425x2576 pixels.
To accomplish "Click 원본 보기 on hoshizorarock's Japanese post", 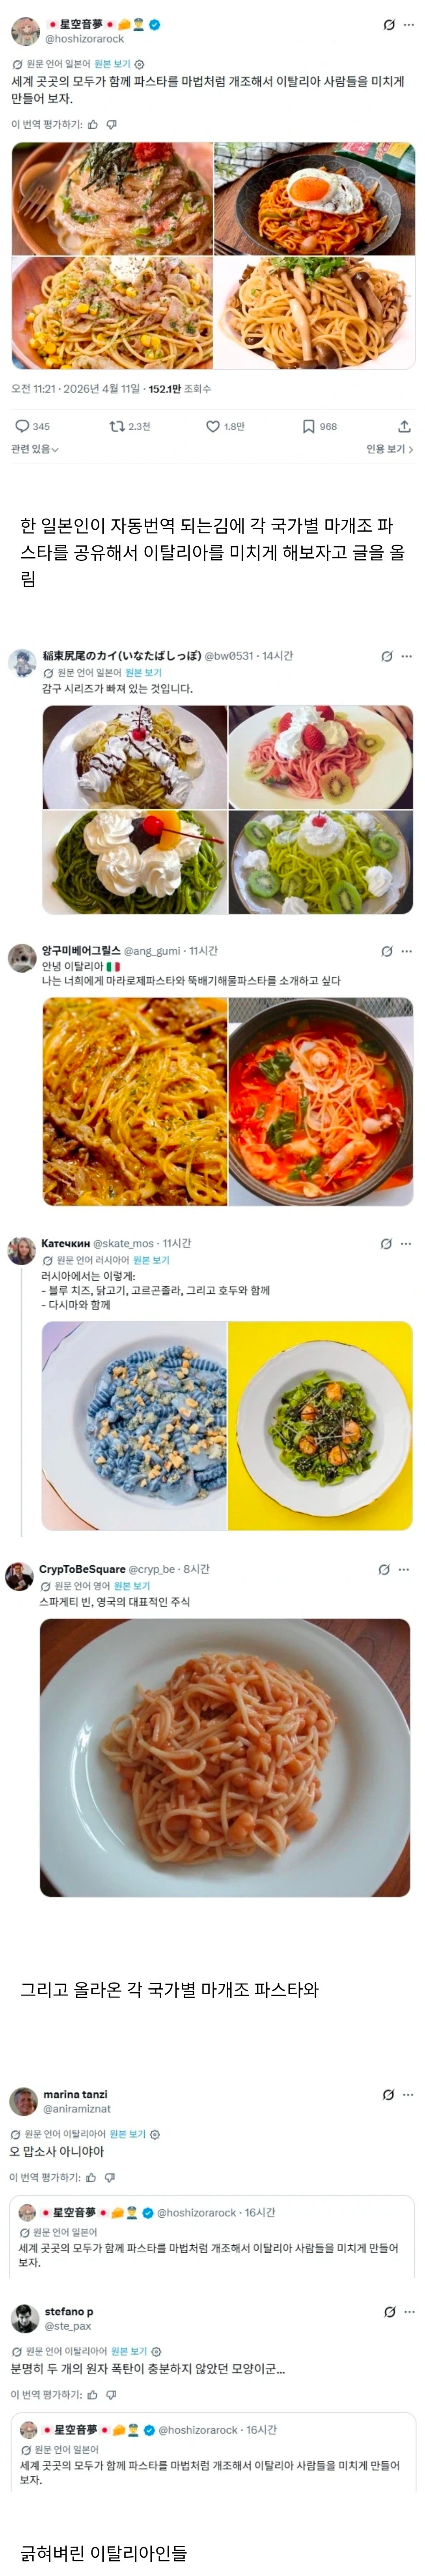I will coord(112,64).
